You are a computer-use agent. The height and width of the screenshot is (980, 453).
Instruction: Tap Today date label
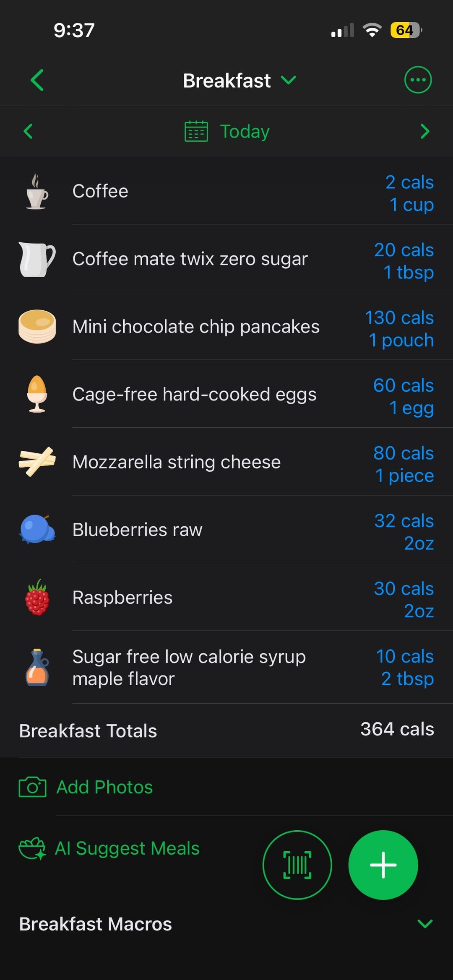tap(245, 131)
